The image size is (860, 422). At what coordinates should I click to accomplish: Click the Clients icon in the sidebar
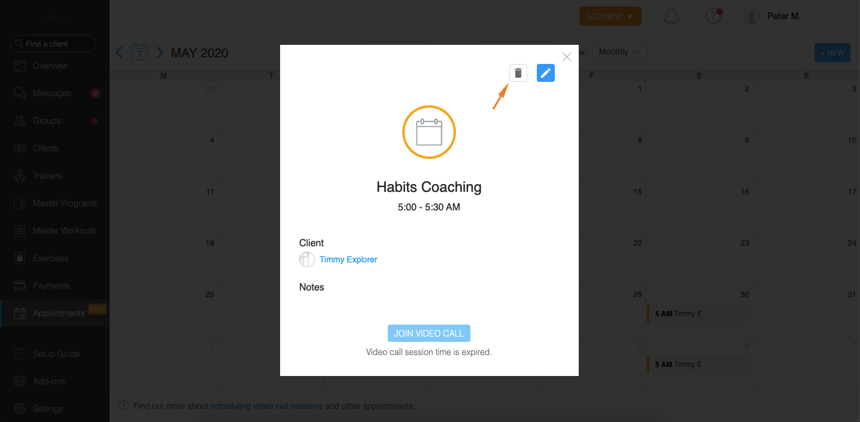[x=20, y=148]
